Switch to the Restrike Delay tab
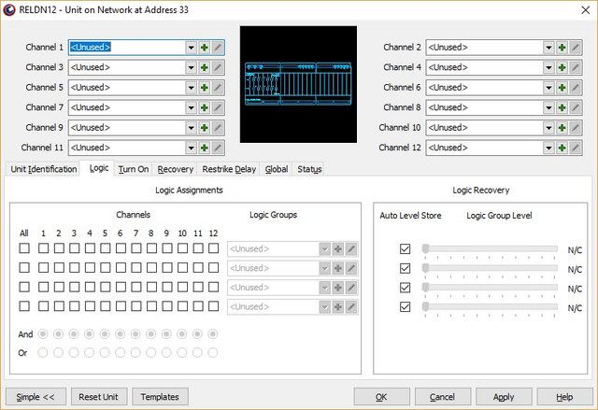The height and width of the screenshot is (410, 598). pyautogui.click(x=229, y=169)
